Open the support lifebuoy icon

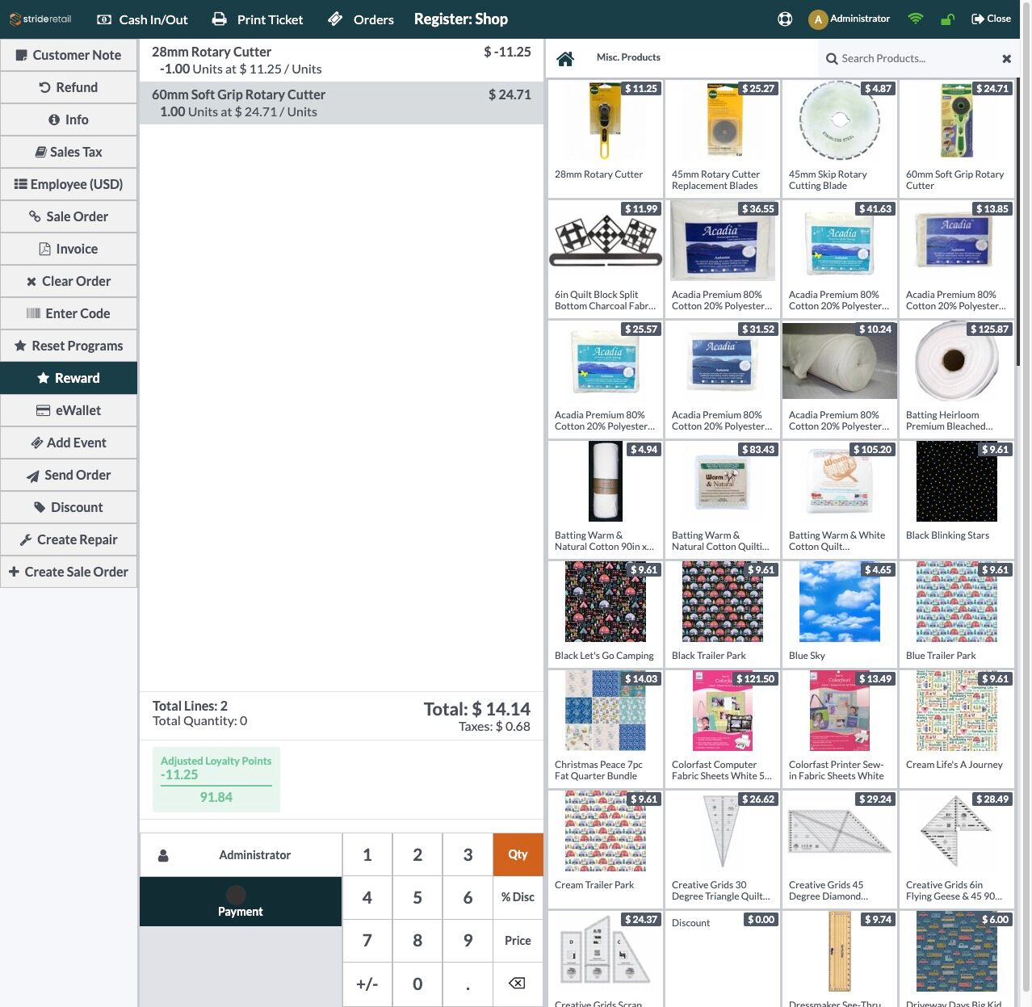(785, 19)
